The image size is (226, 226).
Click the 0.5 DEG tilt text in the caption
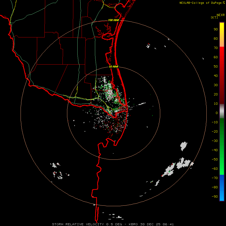pyautogui.click(x=114, y=224)
